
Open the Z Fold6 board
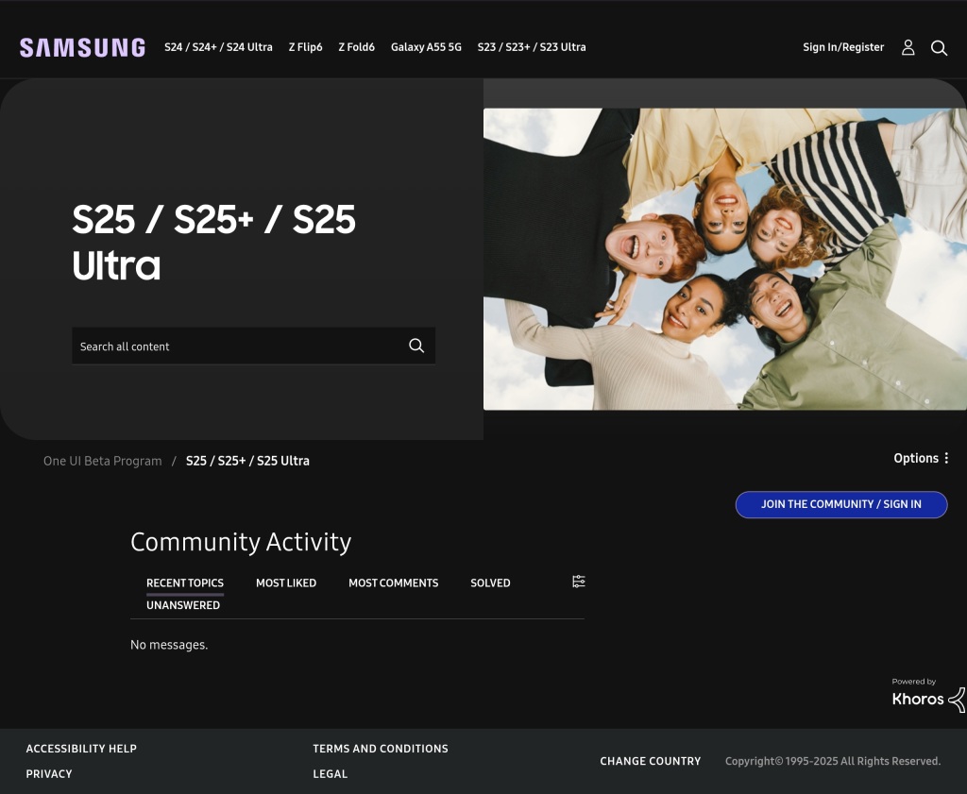click(x=356, y=47)
